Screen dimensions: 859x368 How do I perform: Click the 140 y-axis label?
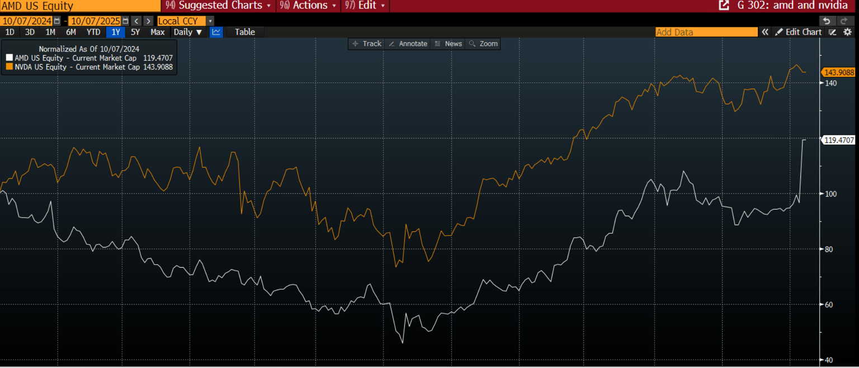coord(830,83)
